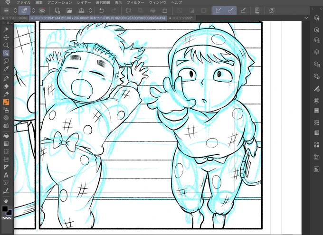Select the Fill bucket tool in the tool palette
323x235 pixels.
[x=6, y=136]
